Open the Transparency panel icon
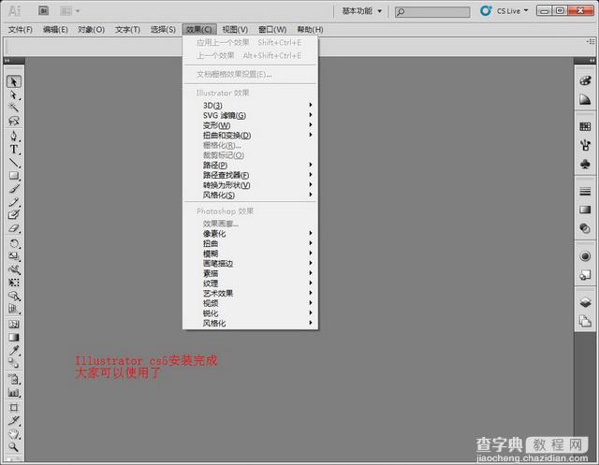Viewport: 599px width, 465px height. 585,228
